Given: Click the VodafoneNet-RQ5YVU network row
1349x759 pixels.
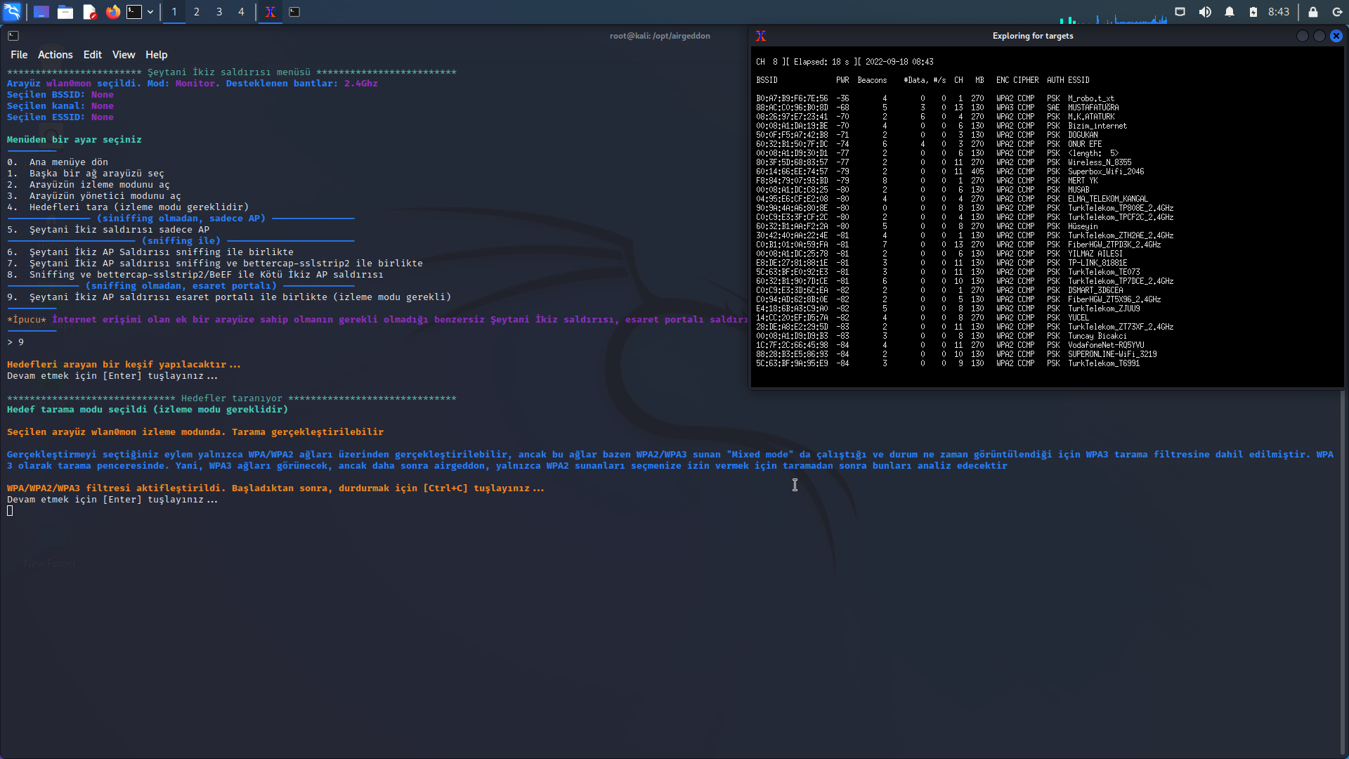Looking at the screenshot, I should click(x=950, y=345).
